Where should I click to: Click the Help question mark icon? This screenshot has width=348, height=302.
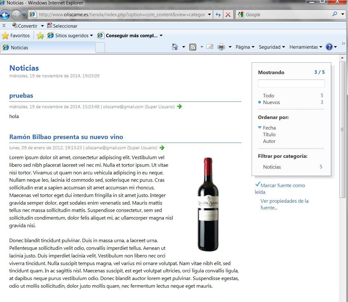(x=329, y=47)
